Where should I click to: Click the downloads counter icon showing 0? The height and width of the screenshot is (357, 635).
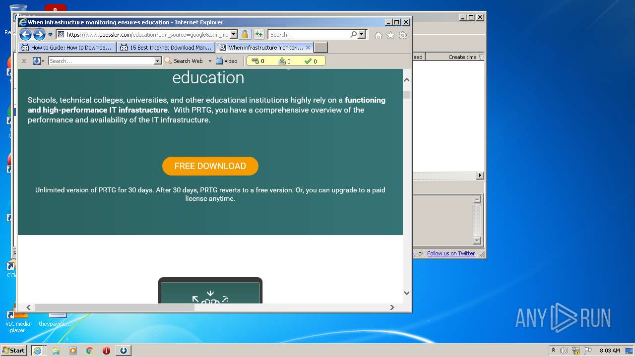(284, 61)
